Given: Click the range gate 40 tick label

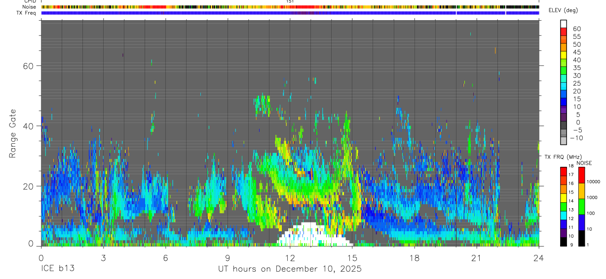Looking at the screenshot, I should click(27, 126).
